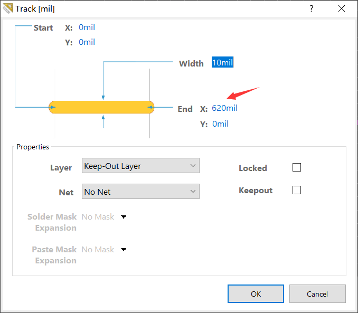Edit the End X value 620mil

click(224, 108)
